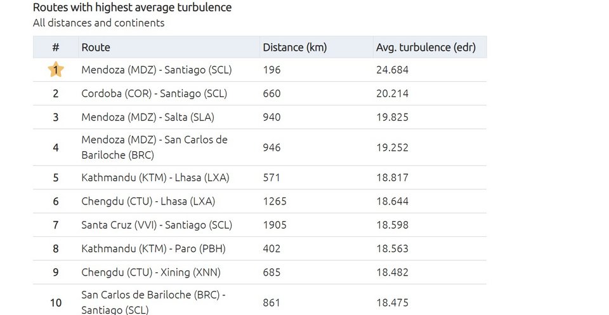This screenshot has height=315, width=609.
Task: Click Chengdu (CTU) - Lhasa (LXA) route
Action: click(148, 201)
